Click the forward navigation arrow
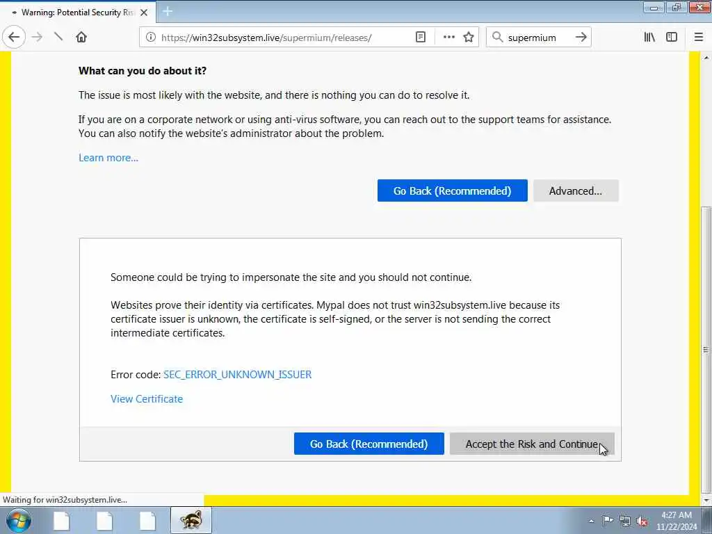 (38, 38)
